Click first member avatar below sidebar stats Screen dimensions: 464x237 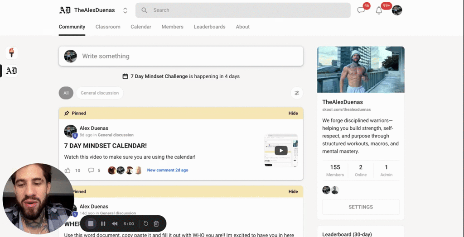(326, 190)
